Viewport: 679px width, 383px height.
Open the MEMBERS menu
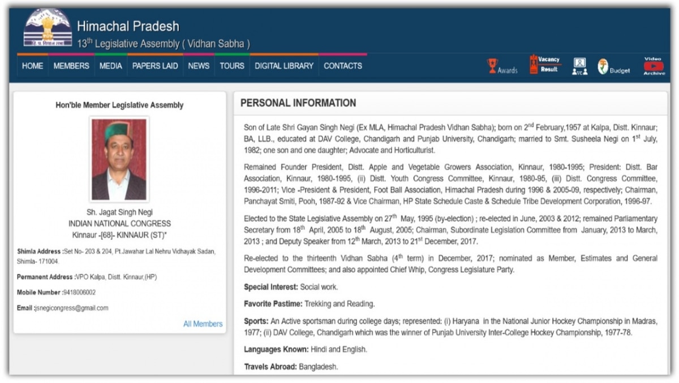click(71, 66)
